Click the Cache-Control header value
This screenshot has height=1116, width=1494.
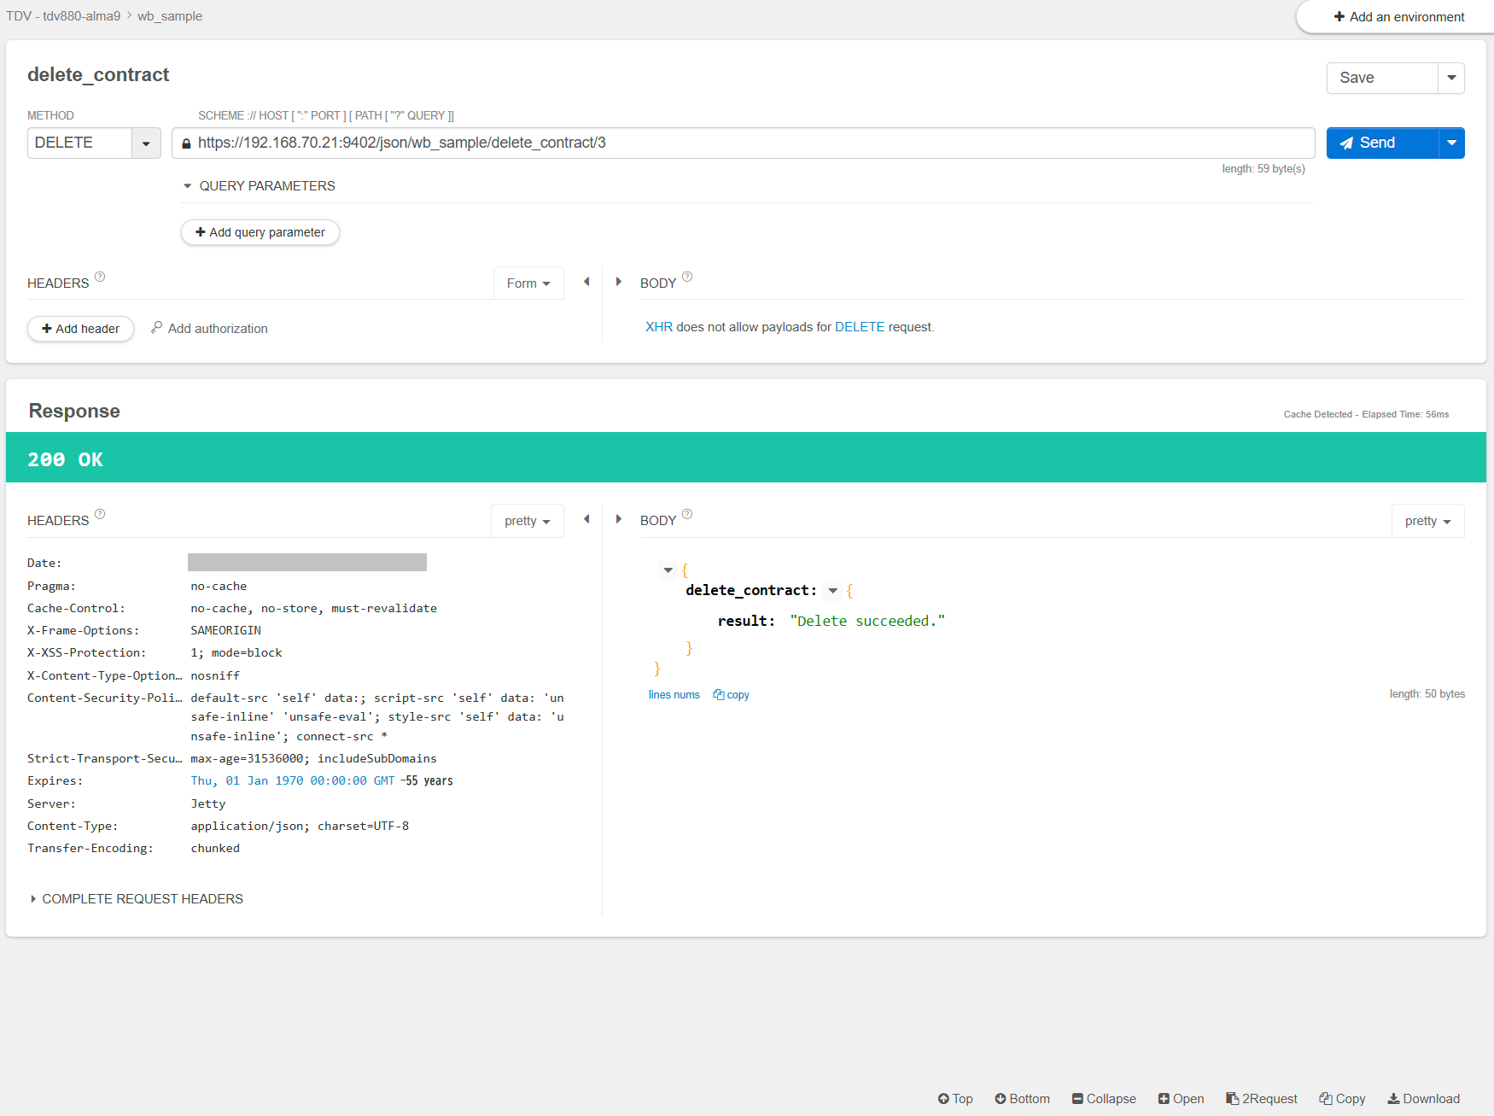coord(313,609)
